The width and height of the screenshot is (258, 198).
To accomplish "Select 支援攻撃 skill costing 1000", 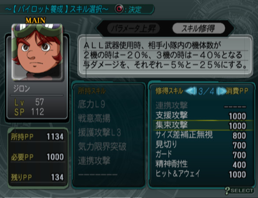I will [201, 115].
